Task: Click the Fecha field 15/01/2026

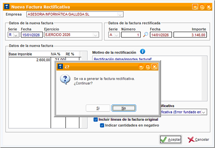Action: pos(32,35)
